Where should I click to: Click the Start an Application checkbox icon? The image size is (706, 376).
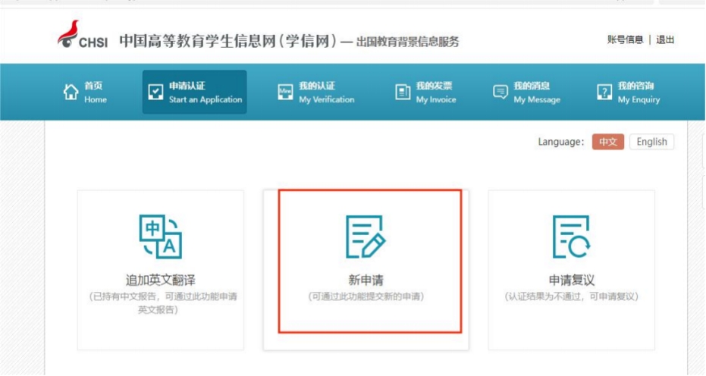[155, 92]
